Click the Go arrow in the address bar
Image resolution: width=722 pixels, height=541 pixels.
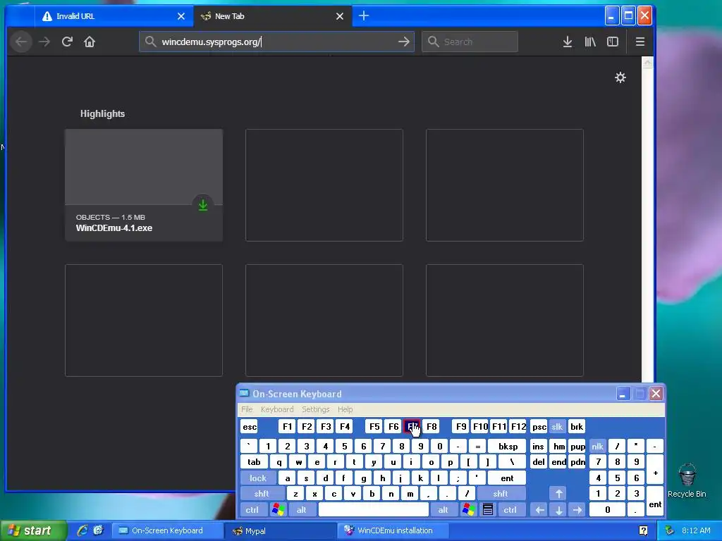pos(404,42)
